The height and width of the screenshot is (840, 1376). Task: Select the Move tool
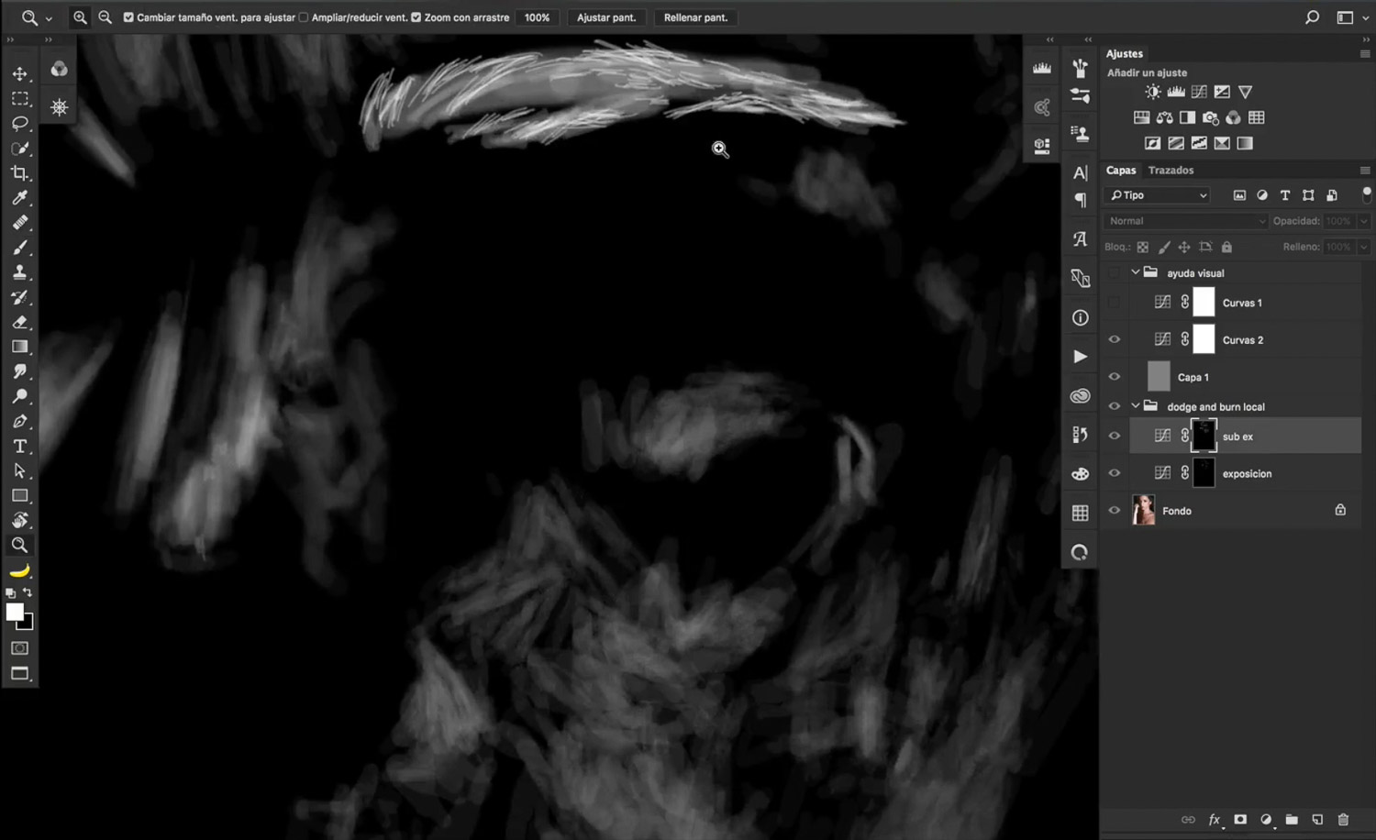click(19, 73)
